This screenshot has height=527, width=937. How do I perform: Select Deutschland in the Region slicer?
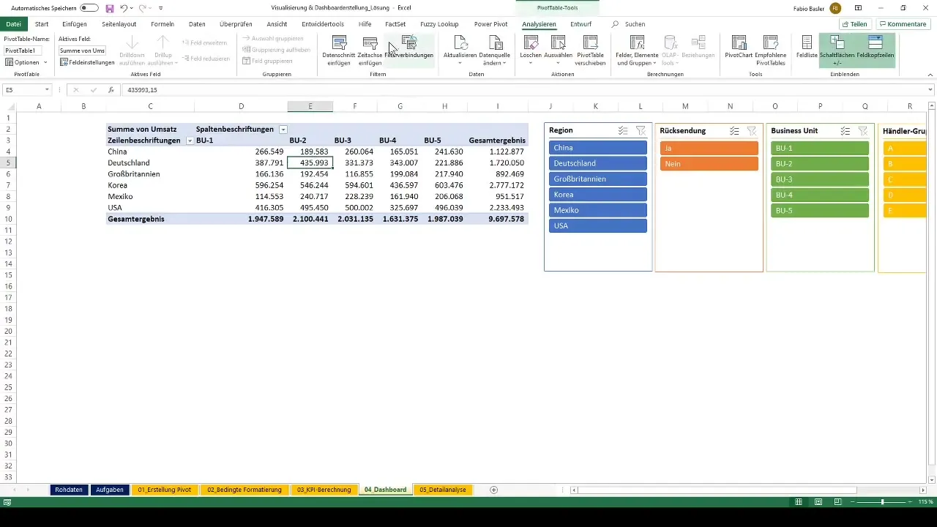(597, 163)
